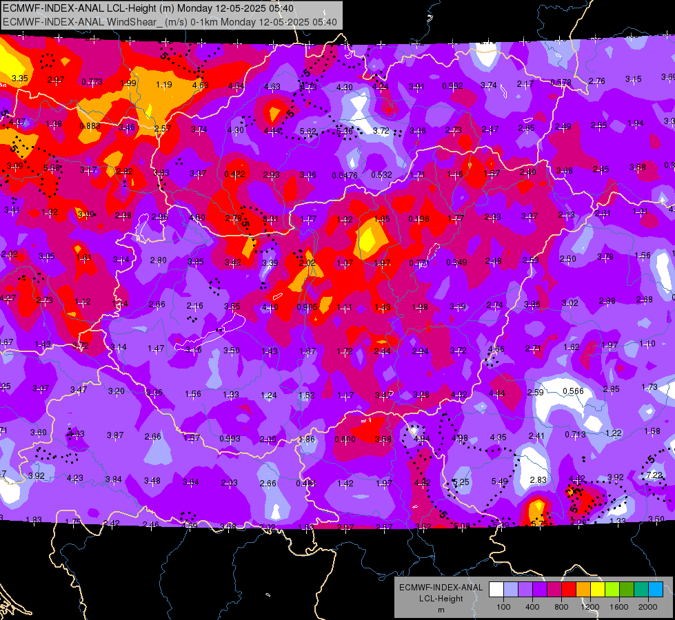
Task: Click the wind shear value 4.94
Action: 421,439
